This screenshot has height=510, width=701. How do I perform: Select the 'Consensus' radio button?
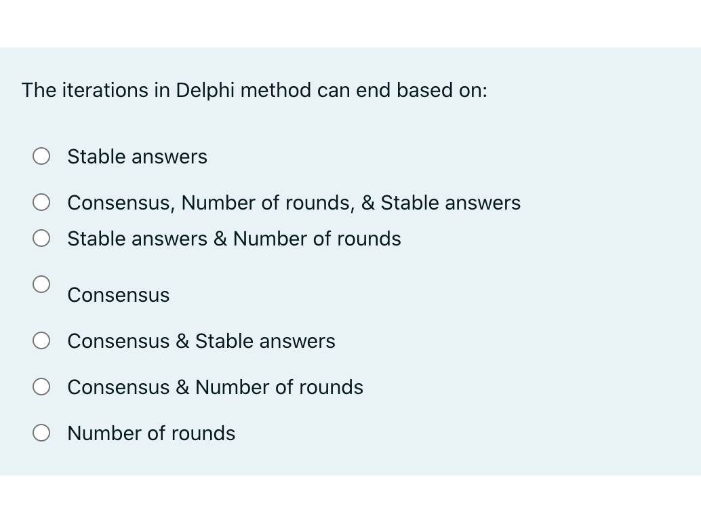pyautogui.click(x=41, y=284)
